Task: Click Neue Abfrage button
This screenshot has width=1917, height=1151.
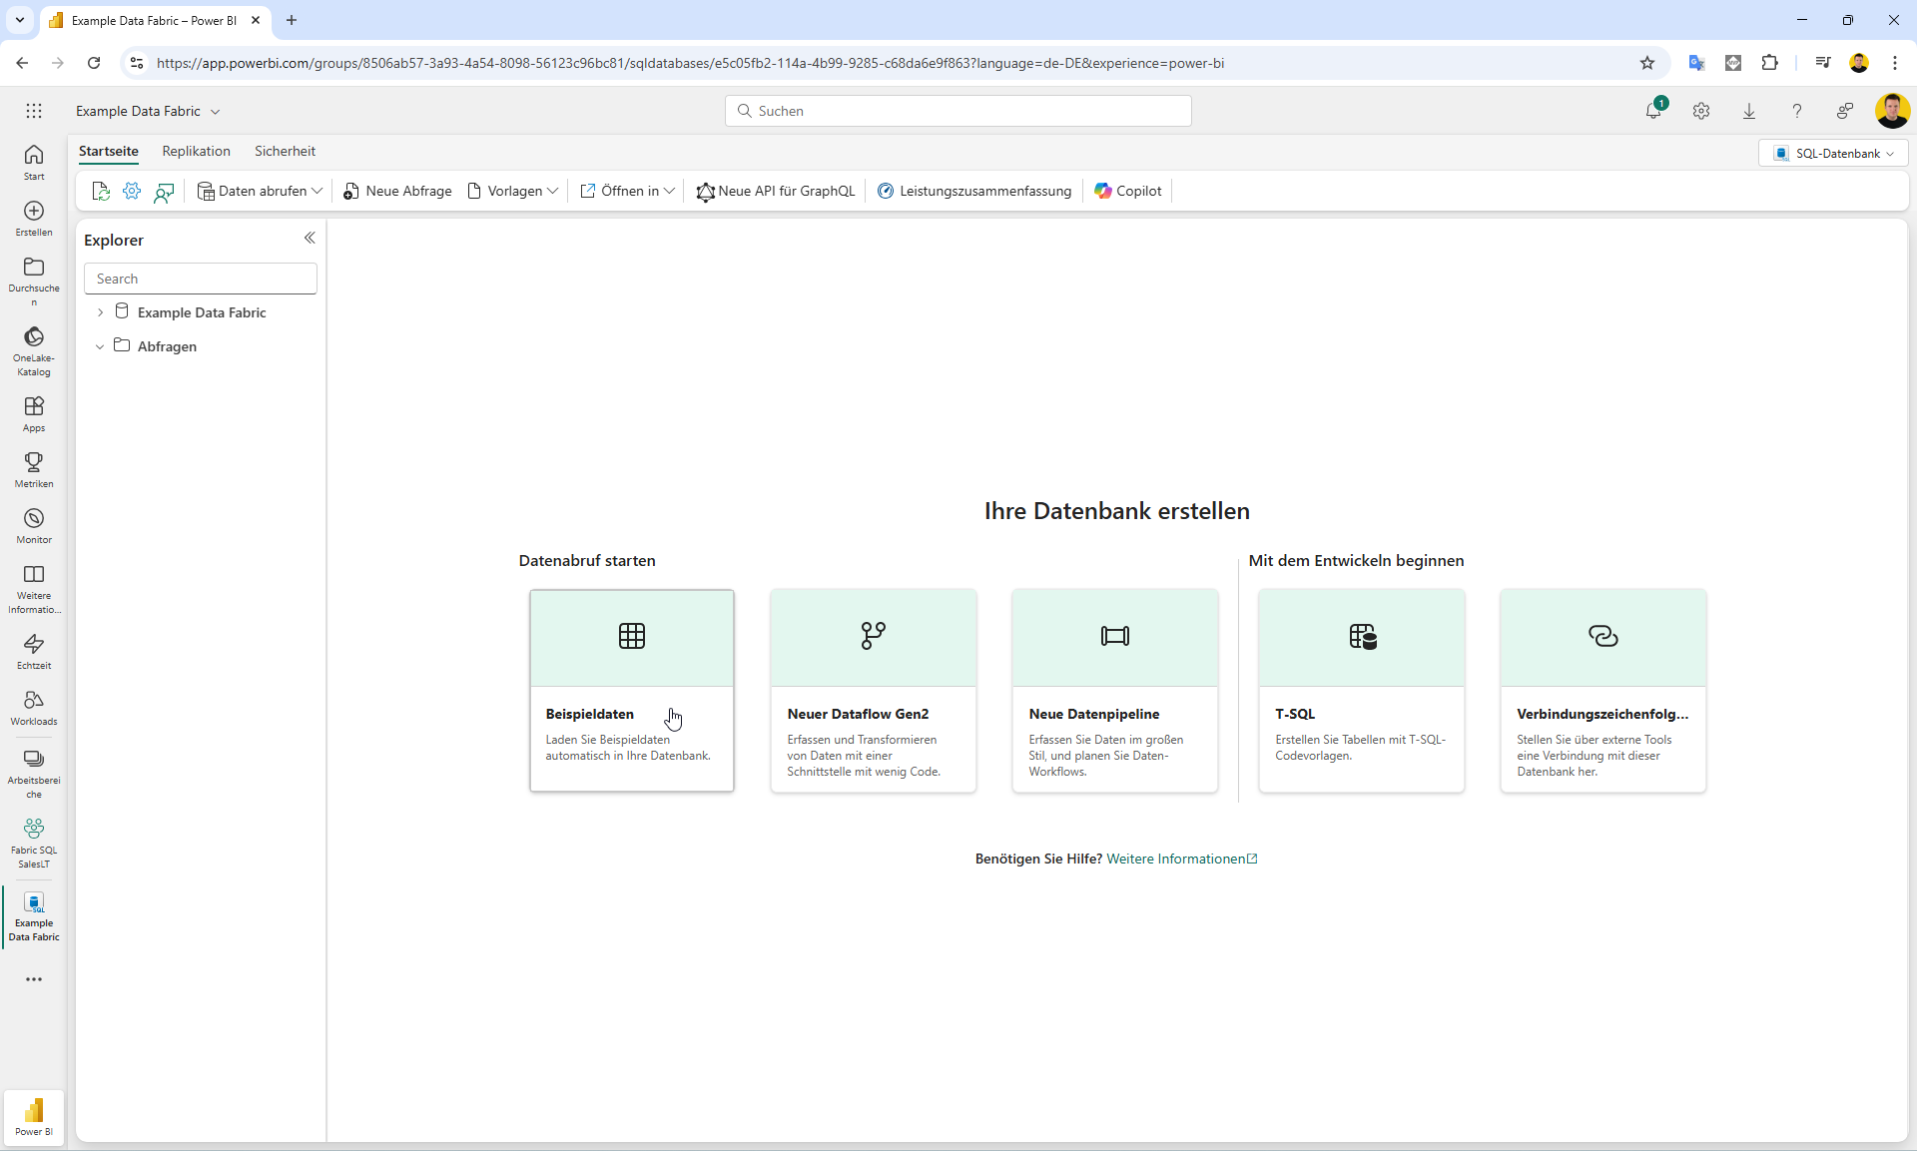Action: [x=397, y=191]
